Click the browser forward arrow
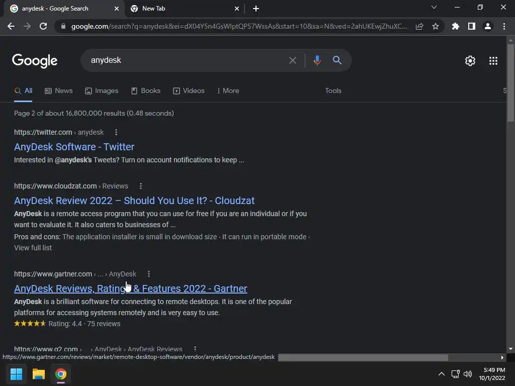Viewport: 515px width, 386px height. 27,26
